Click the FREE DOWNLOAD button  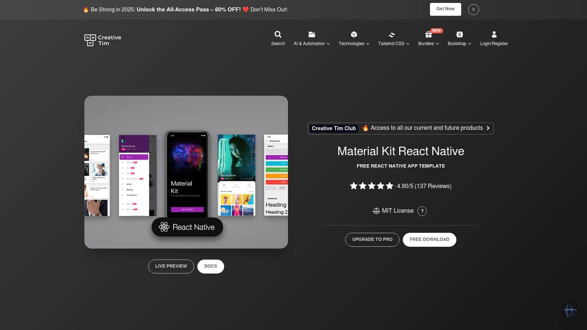(x=430, y=240)
